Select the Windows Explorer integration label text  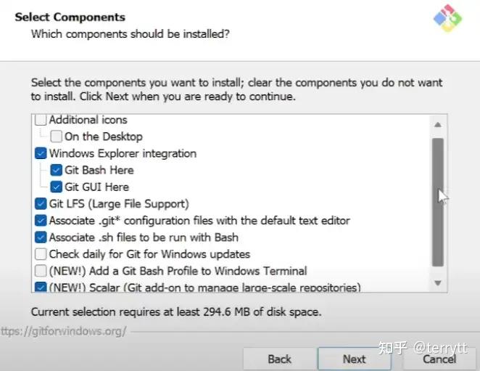pyautogui.click(x=123, y=153)
